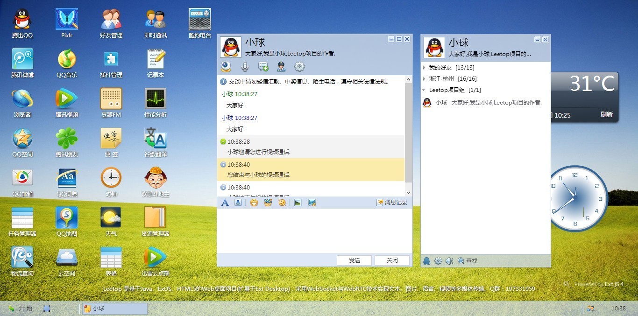Click the 发送 send button
The width and height of the screenshot is (638, 316).
coord(354,260)
